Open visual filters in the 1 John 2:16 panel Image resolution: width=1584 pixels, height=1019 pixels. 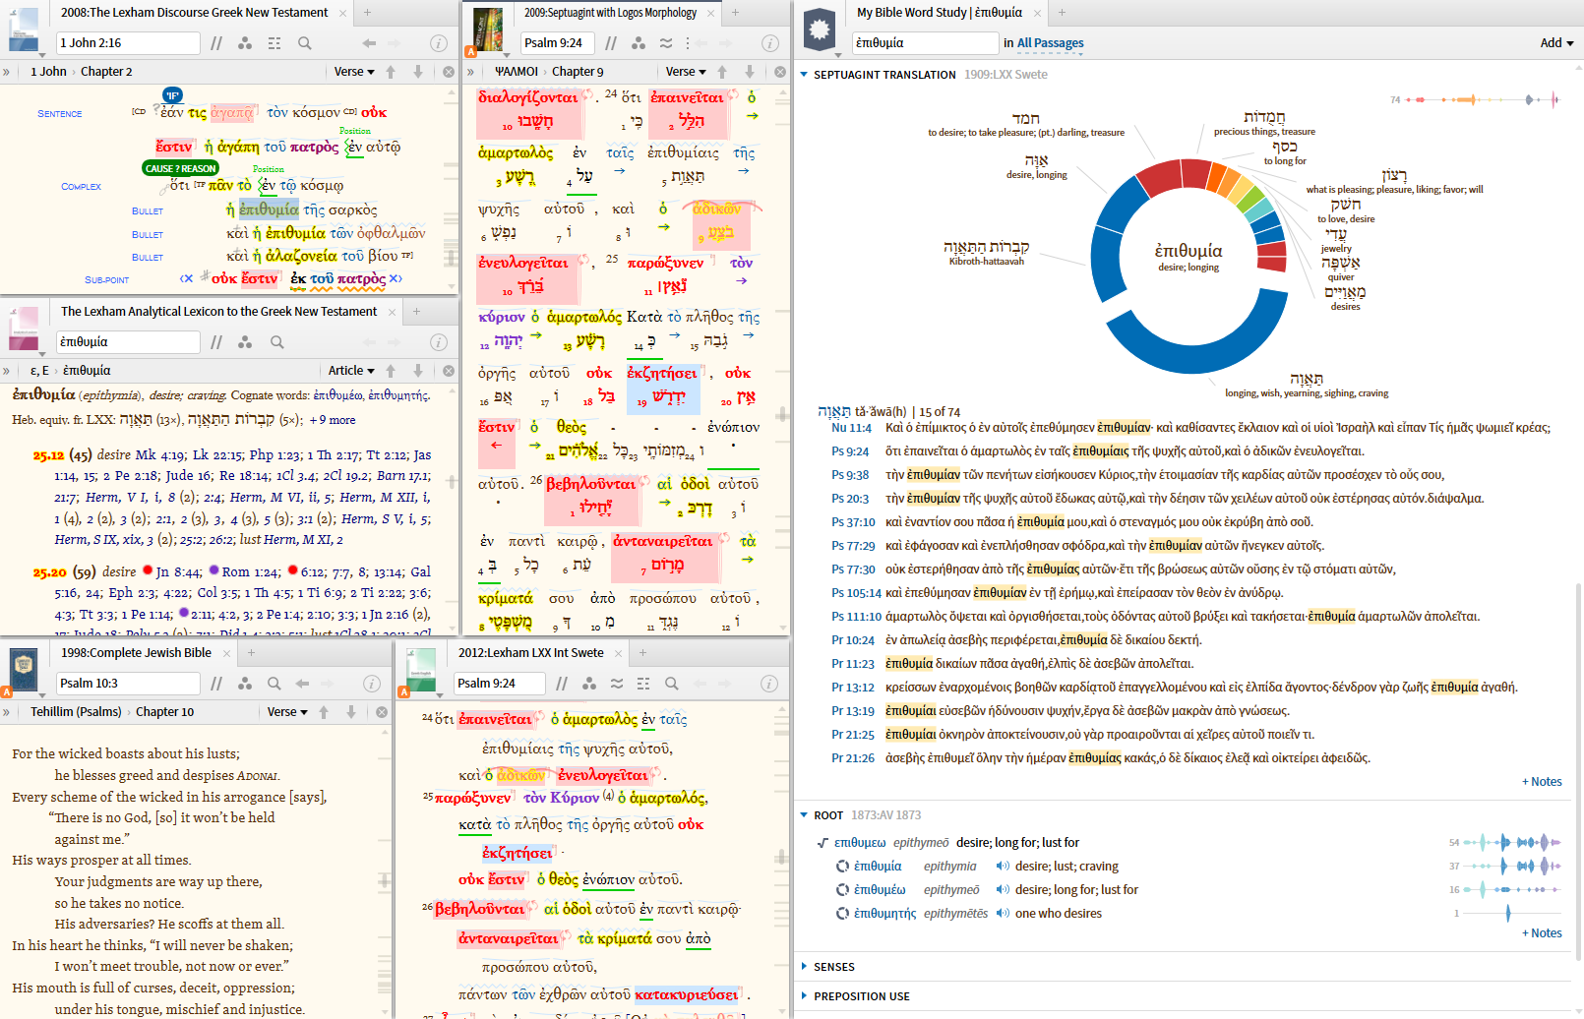[245, 43]
